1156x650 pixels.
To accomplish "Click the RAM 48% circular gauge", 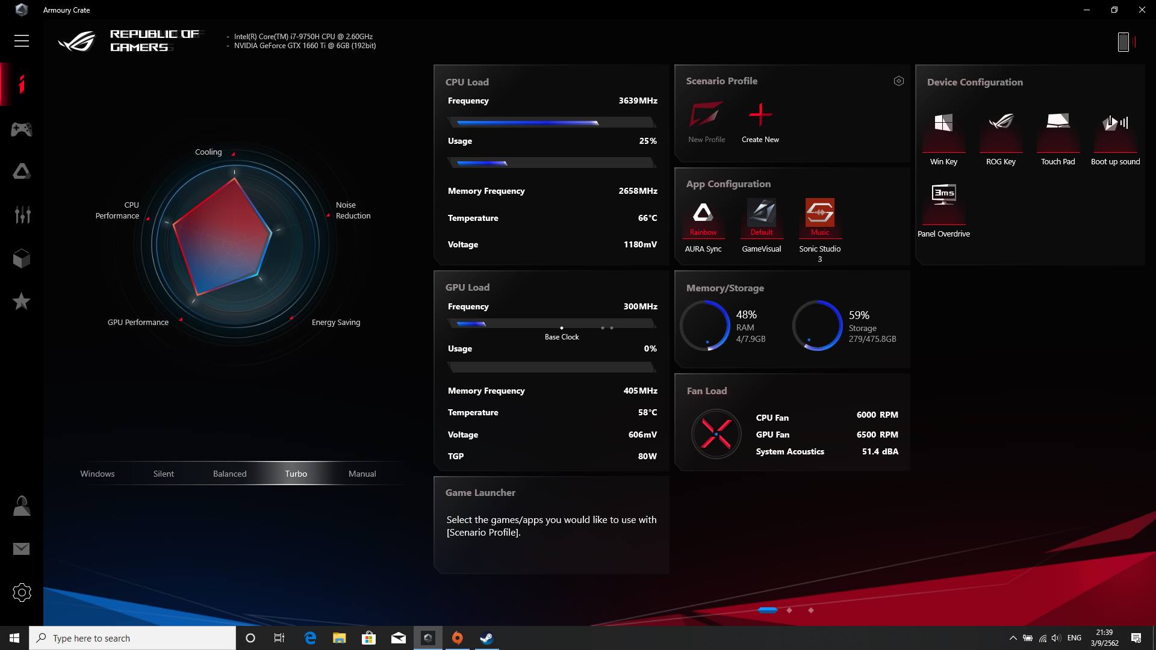I will pos(705,326).
